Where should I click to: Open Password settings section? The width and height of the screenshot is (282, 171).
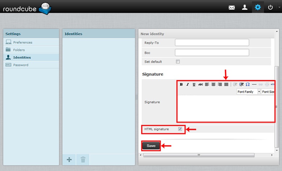pyautogui.click(x=21, y=65)
